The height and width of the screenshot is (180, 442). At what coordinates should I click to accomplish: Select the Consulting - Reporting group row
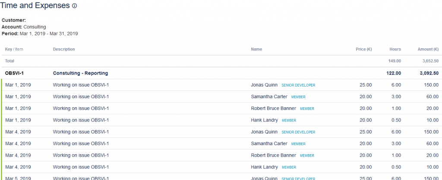click(80, 73)
